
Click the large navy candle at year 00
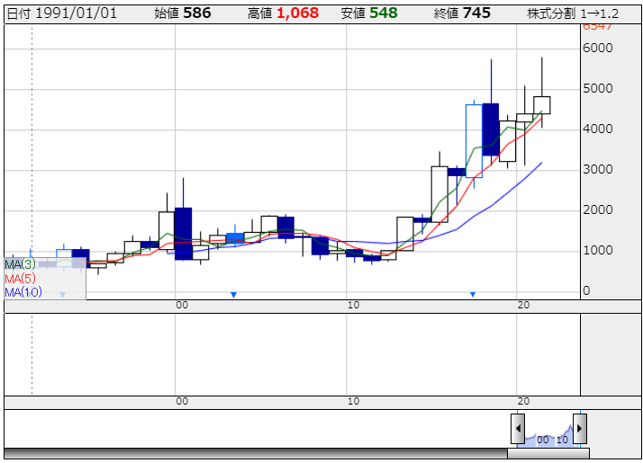point(184,234)
